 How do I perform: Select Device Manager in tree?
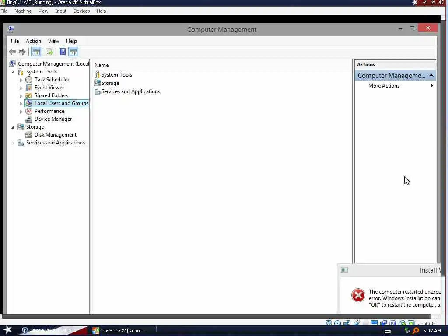click(x=53, y=119)
